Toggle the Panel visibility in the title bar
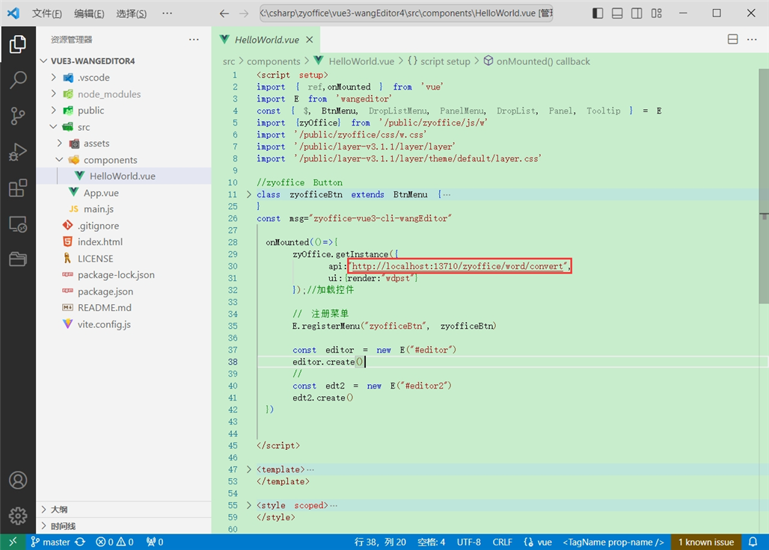This screenshot has width=769, height=550. (x=616, y=11)
